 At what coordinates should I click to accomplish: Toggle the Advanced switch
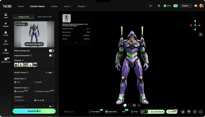tap(52, 107)
